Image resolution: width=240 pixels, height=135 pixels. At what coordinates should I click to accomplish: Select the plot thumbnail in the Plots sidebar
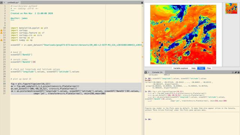click(x=231, y=8)
